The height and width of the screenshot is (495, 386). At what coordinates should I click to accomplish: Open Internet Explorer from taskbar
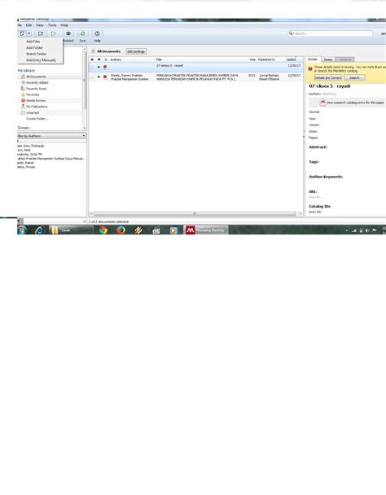pos(39,230)
